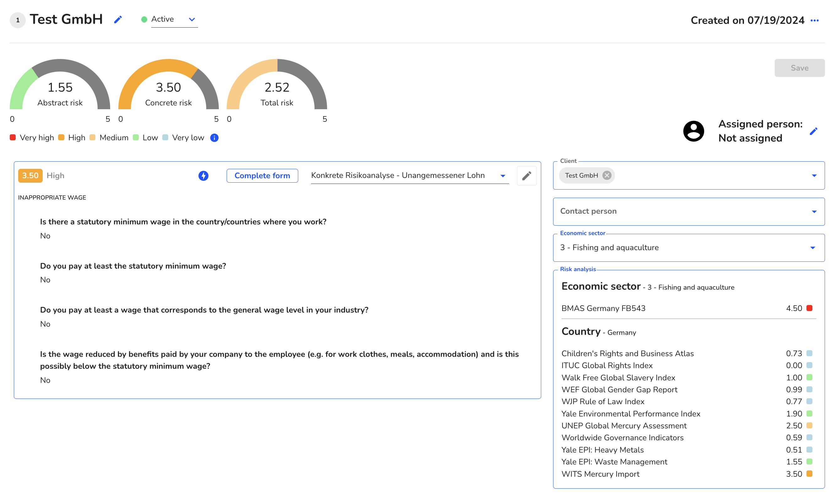
Task: Expand the Konkrete Risikoanalyse dropdown selector
Action: [504, 175]
